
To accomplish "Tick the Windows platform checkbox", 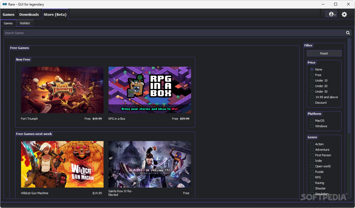I will click(x=312, y=126).
